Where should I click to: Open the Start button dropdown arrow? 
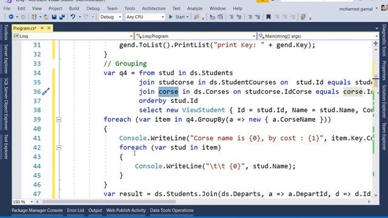(187, 17)
